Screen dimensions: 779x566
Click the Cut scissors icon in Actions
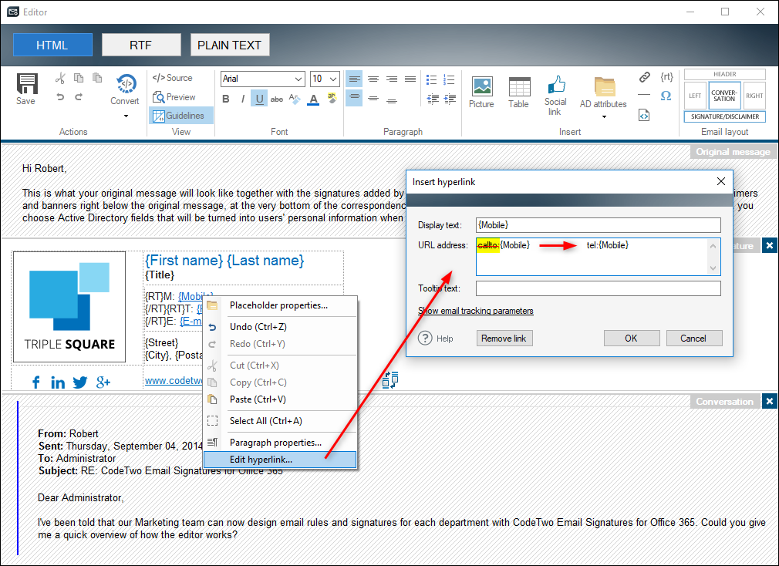point(60,78)
